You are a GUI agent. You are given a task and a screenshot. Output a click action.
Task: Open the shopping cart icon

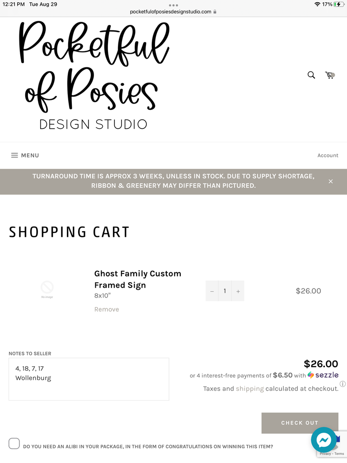coord(329,75)
